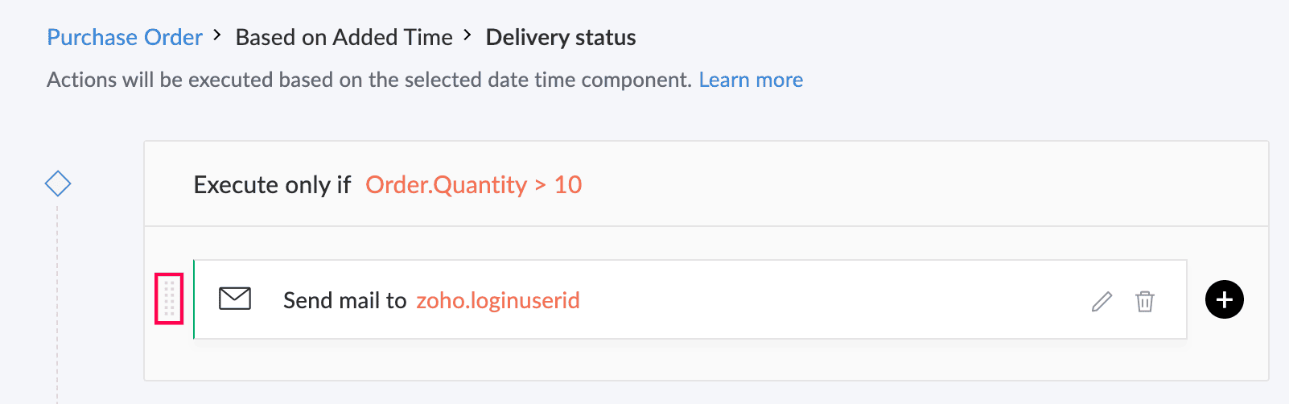Click the condition header block area
Viewport: 1289px width, 404px height.
click(x=706, y=184)
